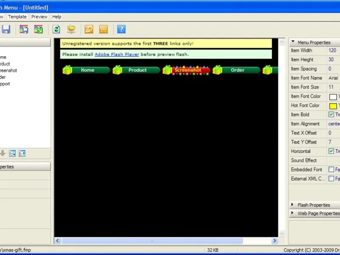Click the tree icon with down arrow
Viewport: 340px width, 255px height.
point(12,153)
